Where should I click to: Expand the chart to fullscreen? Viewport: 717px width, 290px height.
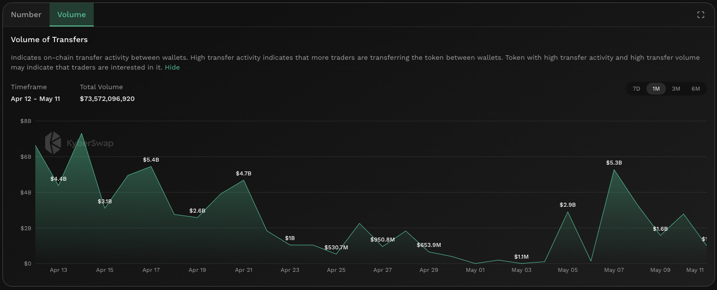pyautogui.click(x=701, y=15)
